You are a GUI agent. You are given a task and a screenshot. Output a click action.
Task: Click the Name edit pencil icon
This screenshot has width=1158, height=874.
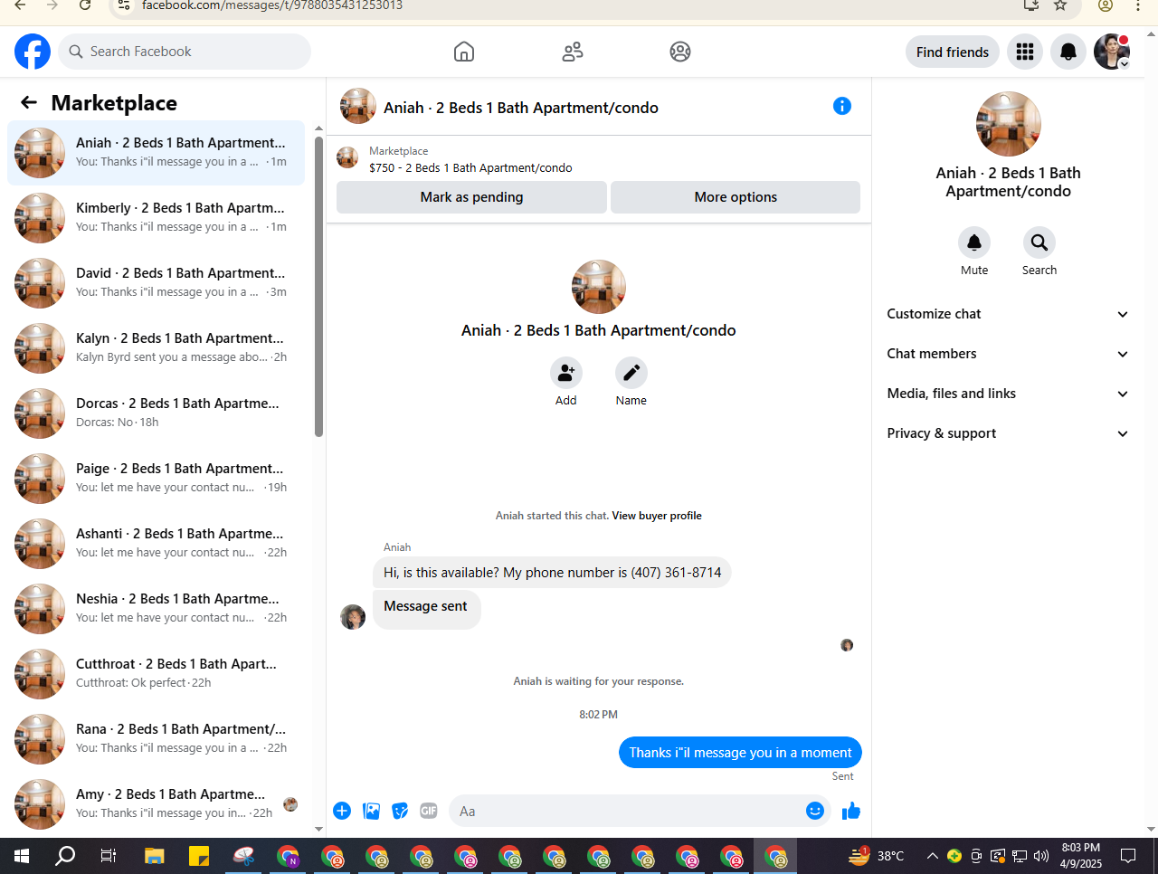[631, 373]
